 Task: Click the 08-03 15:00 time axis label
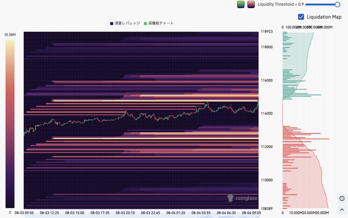point(75,213)
